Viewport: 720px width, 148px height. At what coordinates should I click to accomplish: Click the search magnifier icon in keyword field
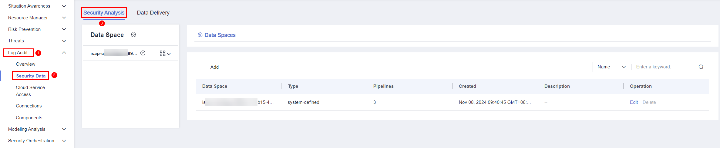[x=701, y=67]
